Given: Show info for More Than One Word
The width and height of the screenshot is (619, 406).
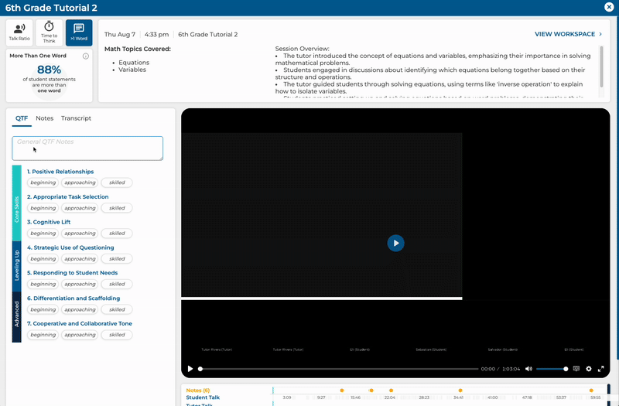Looking at the screenshot, I should (x=86, y=56).
